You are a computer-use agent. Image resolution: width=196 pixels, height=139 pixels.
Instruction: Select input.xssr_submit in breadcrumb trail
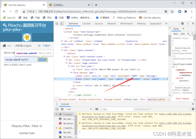pos(156,99)
